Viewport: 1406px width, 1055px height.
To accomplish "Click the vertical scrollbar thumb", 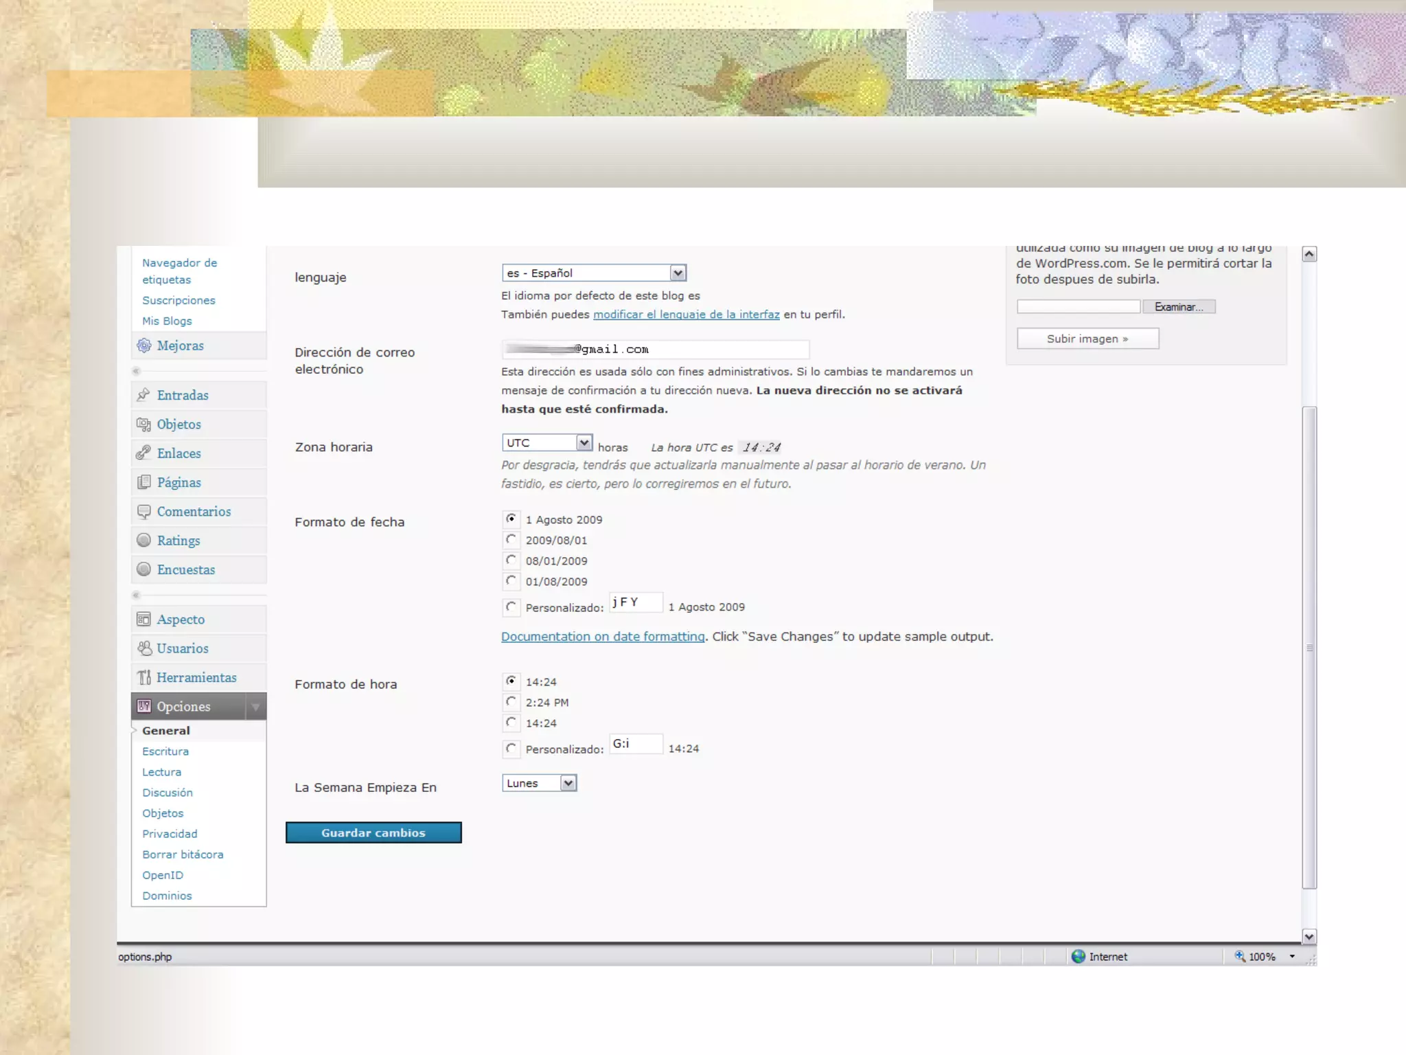I will pos(1309,647).
